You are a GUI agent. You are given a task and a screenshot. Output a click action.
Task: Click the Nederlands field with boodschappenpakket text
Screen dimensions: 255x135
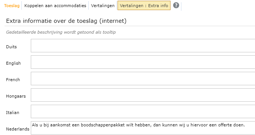coord(143,128)
